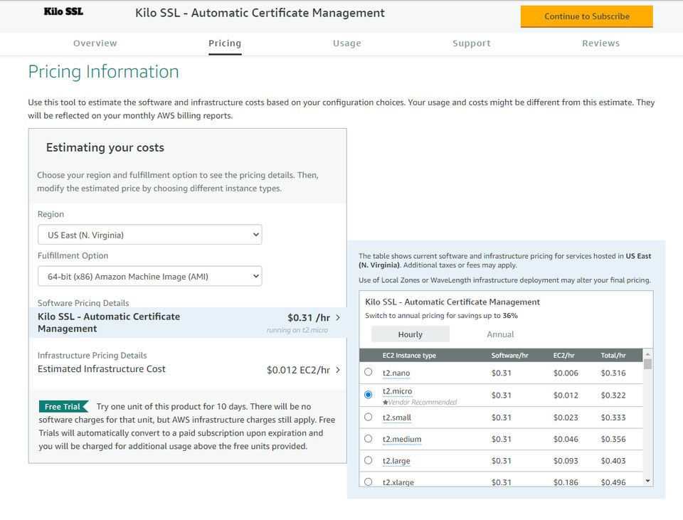Expand Estimated Infrastructure Cost chevron
Image resolution: width=683 pixels, height=520 pixels.
(x=338, y=370)
